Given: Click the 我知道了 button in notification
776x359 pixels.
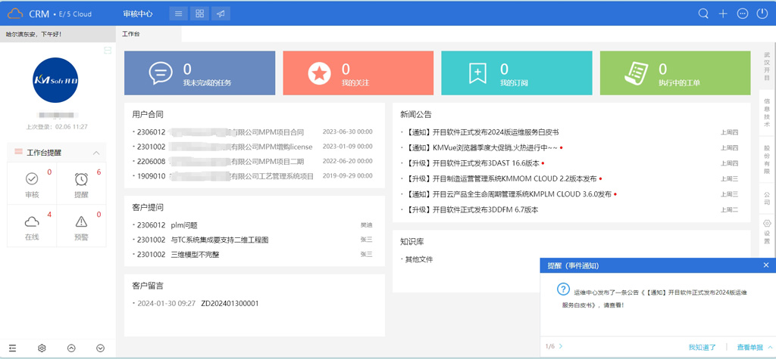Looking at the screenshot, I should (702, 347).
